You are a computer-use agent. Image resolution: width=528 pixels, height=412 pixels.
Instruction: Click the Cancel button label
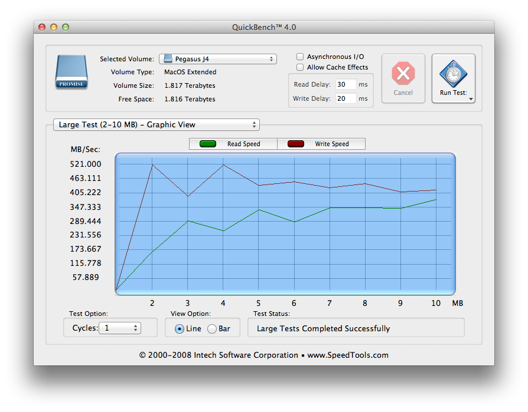[403, 93]
